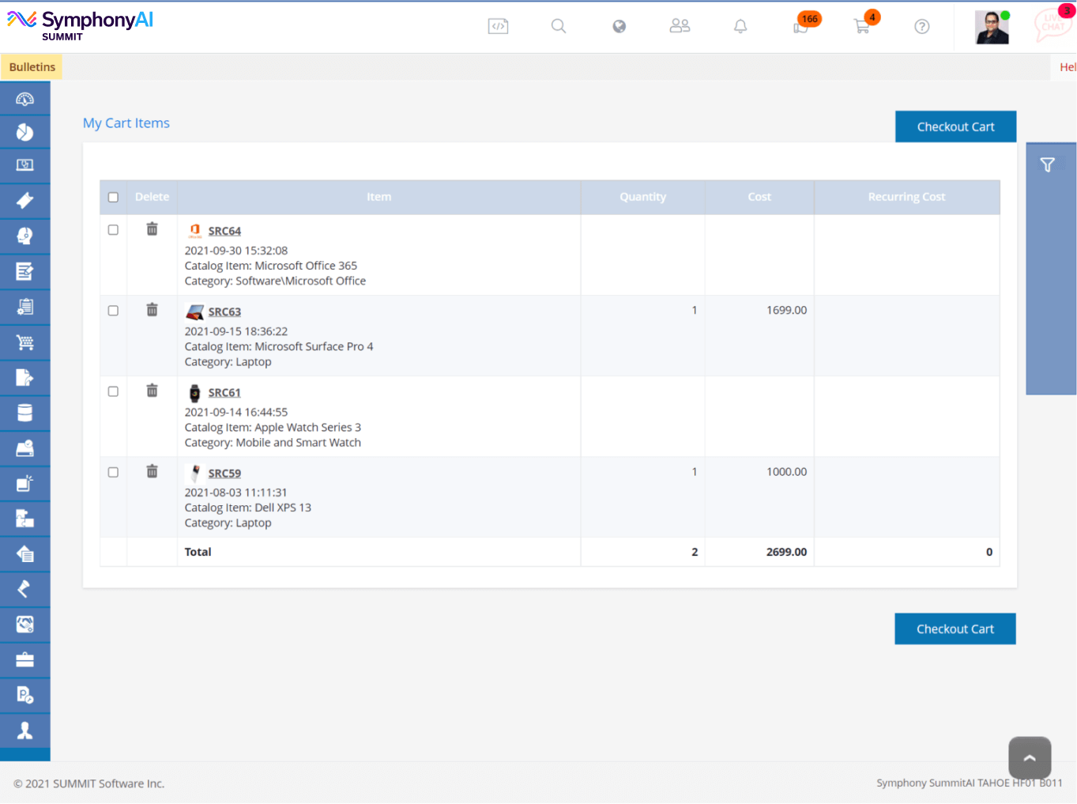Click 'Catalog Item: Apple Watch Series 3' text
Viewport: 1077px width, 804px height.
pyautogui.click(x=273, y=427)
